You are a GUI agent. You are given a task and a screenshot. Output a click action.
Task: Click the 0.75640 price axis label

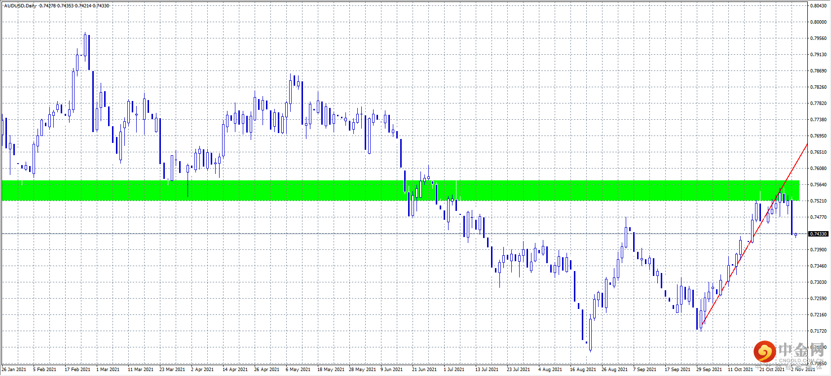pos(819,185)
